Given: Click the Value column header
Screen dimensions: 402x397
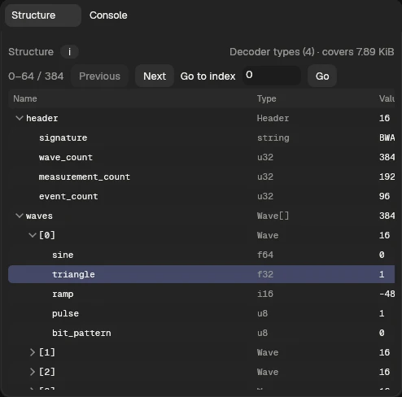Looking at the screenshot, I should 387,98.
